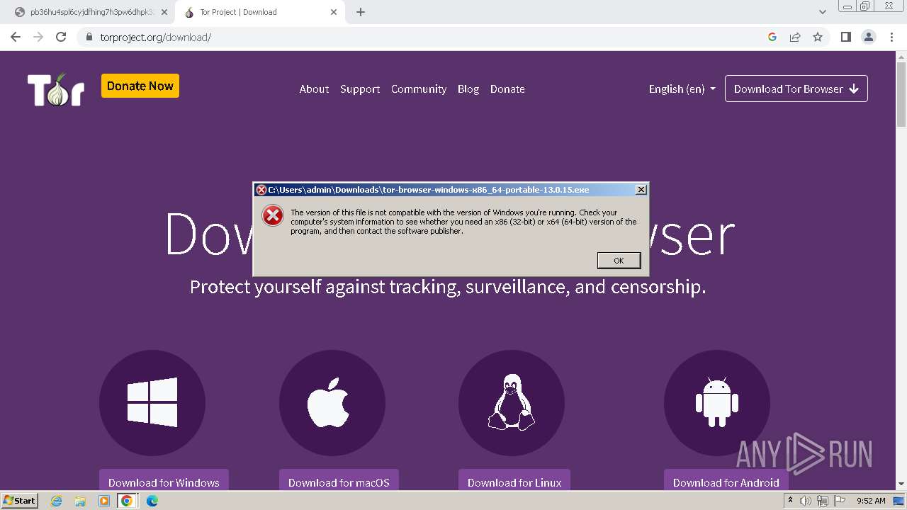
Task: Click Download Tor Browser header button
Action: pyautogui.click(x=796, y=89)
